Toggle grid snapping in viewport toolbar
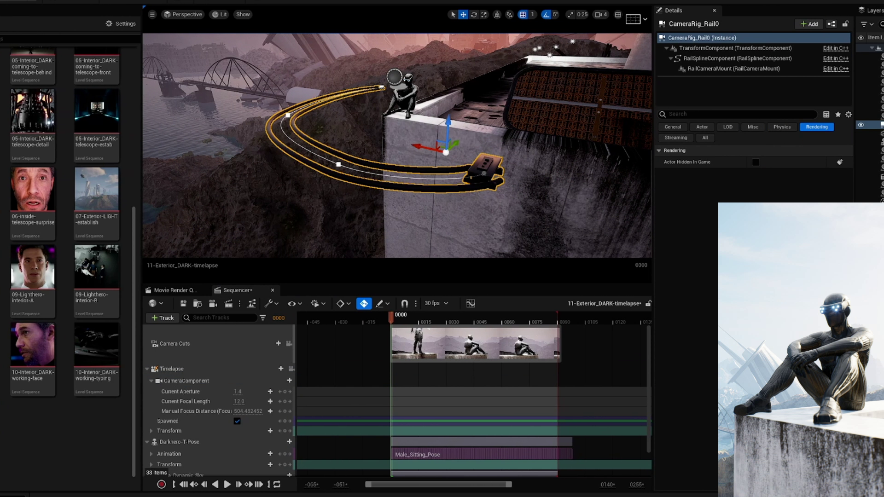 pyautogui.click(x=523, y=15)
